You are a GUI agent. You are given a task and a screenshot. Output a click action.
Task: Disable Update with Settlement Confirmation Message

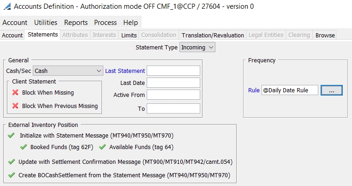pos(11,162)
